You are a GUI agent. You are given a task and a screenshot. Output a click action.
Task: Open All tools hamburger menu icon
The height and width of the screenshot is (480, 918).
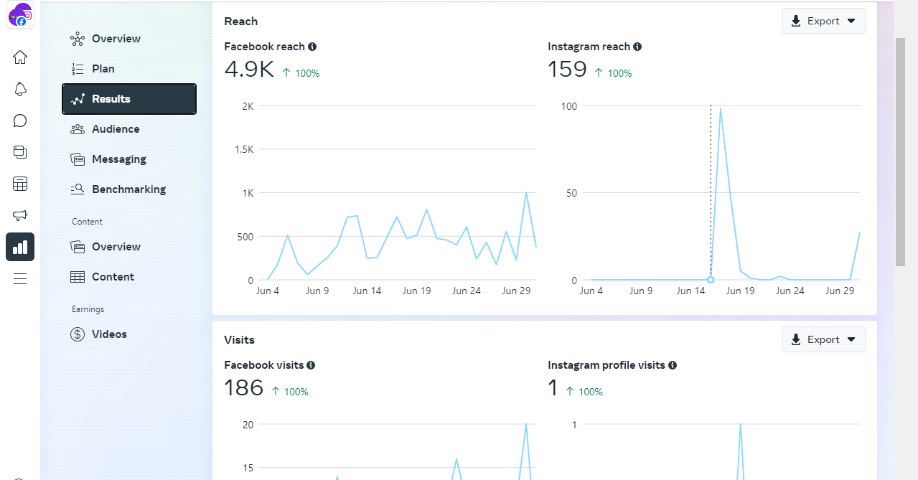pos(20,279)
